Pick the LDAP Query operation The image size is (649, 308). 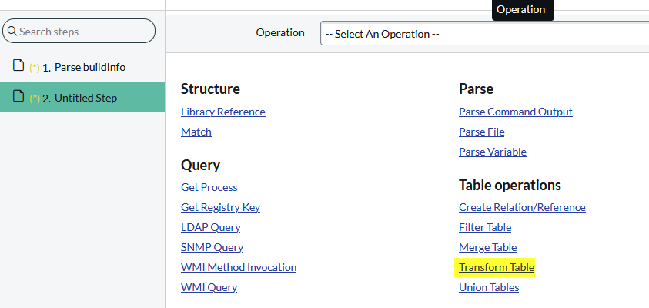pyautogui.click(x=210, y=227)
